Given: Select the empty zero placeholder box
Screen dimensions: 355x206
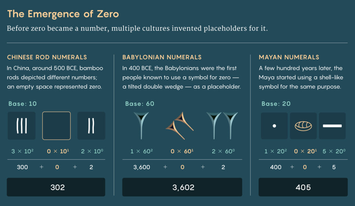Looking at the screenshot, I should pyautogui.click(x=57, y=126).
